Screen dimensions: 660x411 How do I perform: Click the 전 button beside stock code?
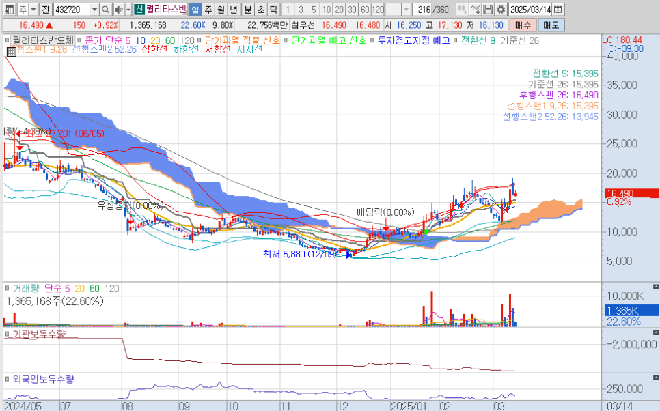coord(46,10)
